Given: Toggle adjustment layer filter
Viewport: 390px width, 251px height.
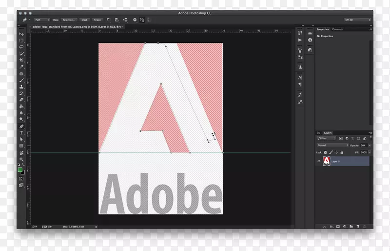Looking at the screenshot, I should [x=347, y=138].
